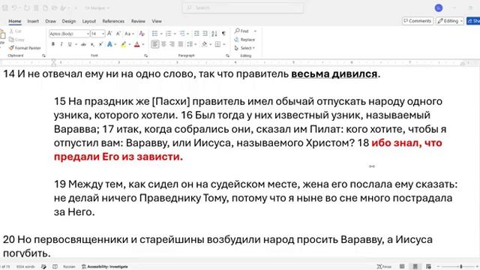Viewport: 480px width, 270px height.
Task: Switch to the Insert tab
Action: [33, 21]
